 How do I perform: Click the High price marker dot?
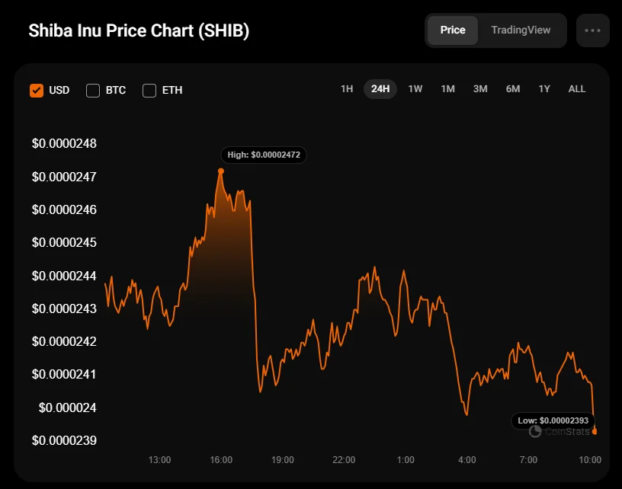(221, 171)
